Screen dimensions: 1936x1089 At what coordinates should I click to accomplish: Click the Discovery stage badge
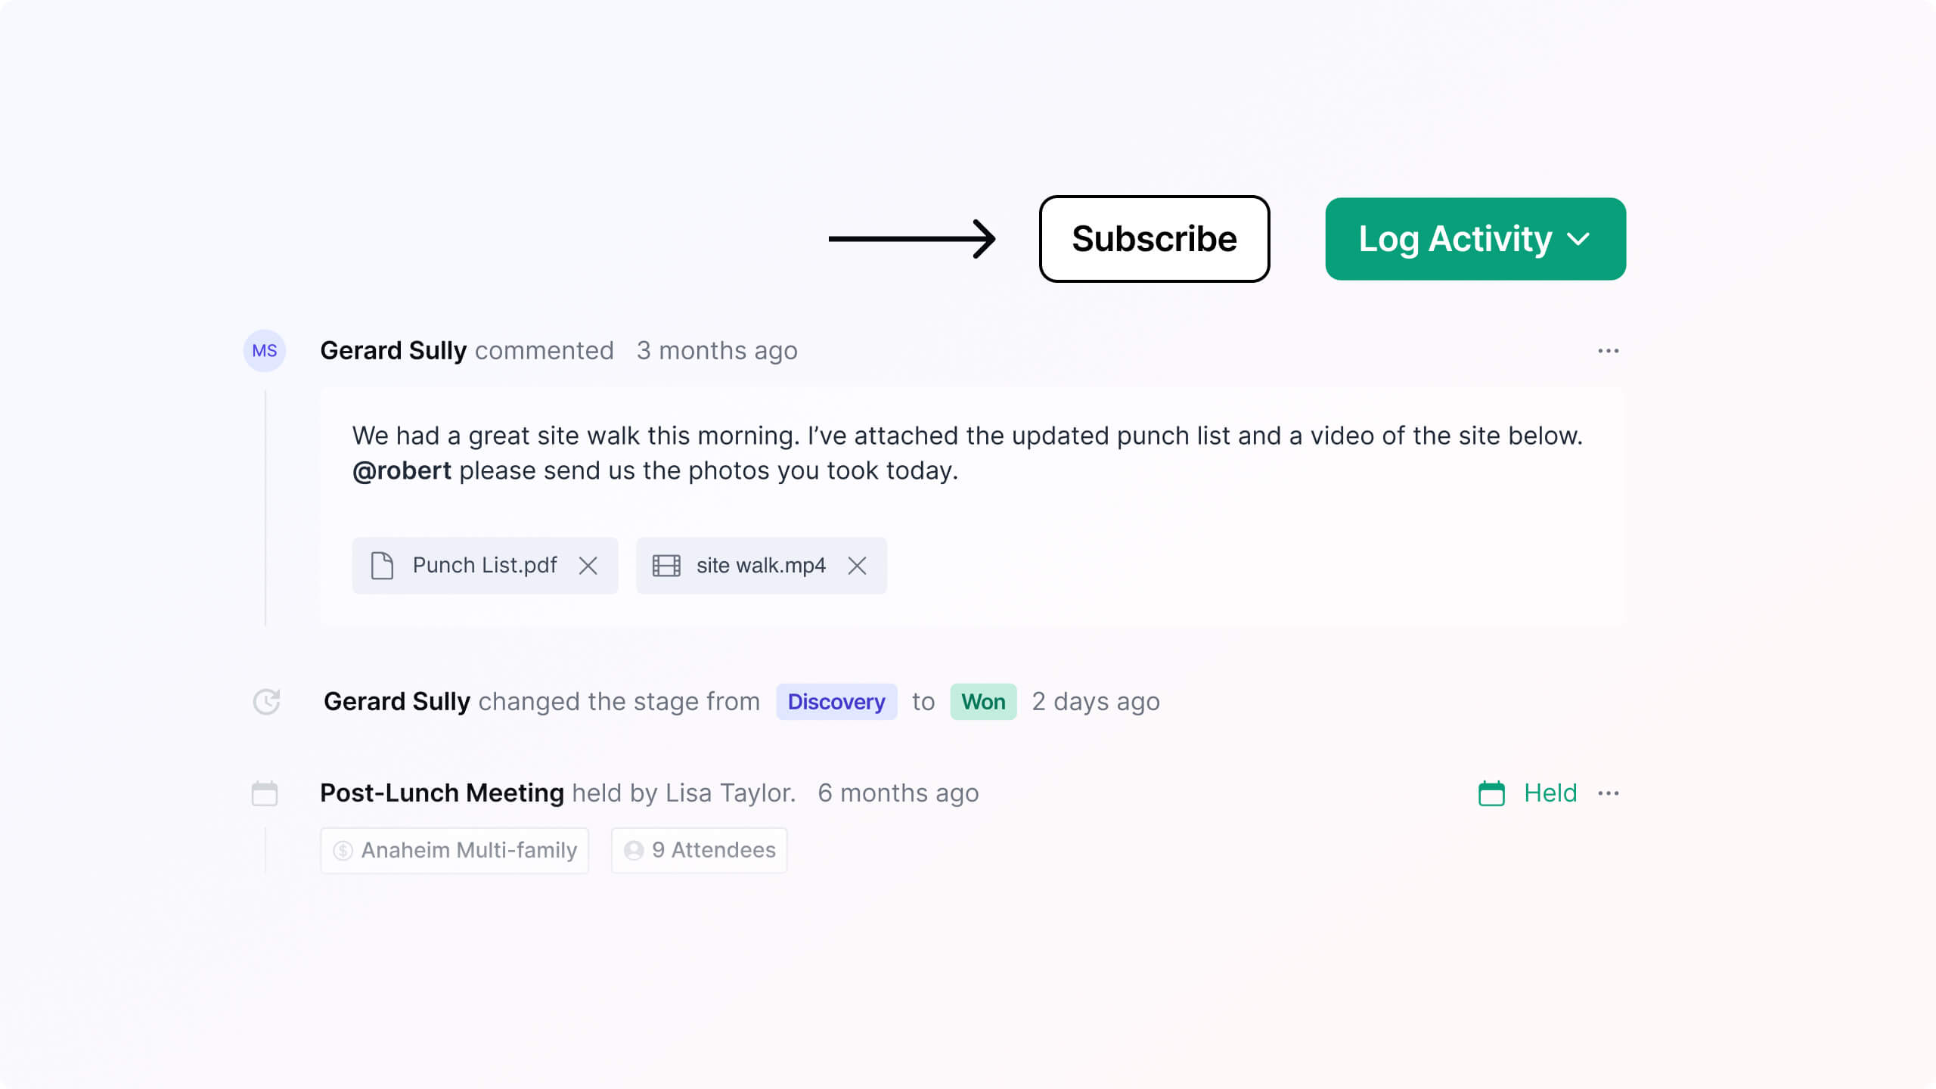[x=836, y=702]
